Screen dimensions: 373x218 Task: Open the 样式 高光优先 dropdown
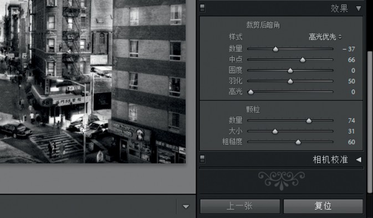(x=325, y=37)
